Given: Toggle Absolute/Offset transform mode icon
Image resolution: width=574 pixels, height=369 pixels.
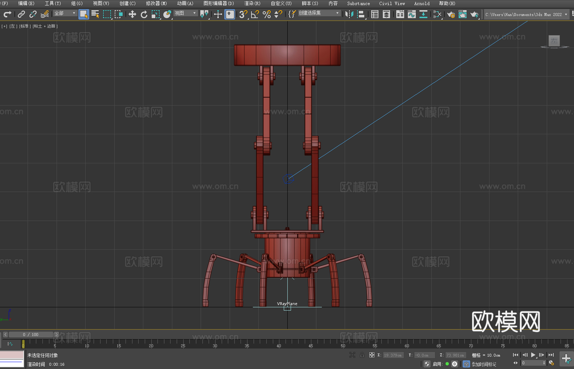Looking at the screenshot, I should point(372,355).
